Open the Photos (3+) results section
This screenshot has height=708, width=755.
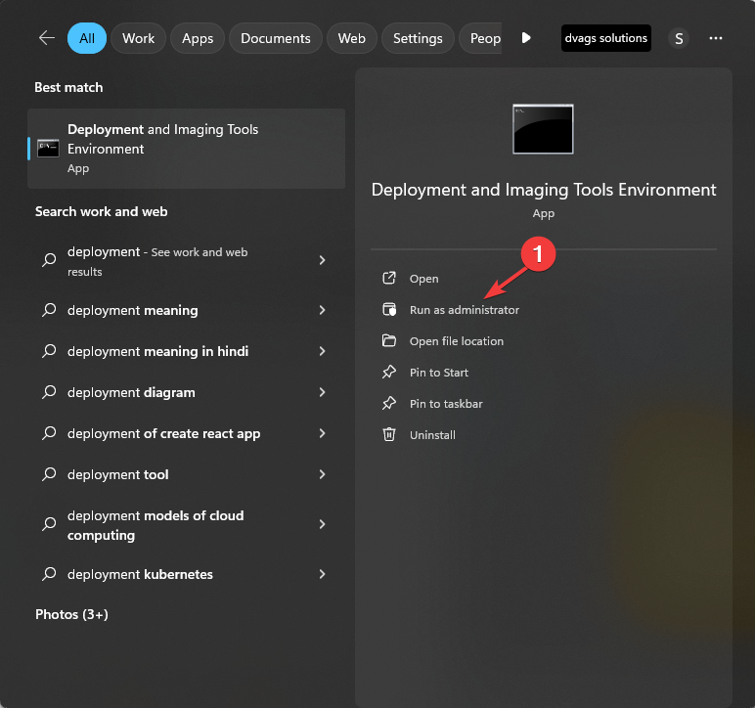[x=71, y=615]
